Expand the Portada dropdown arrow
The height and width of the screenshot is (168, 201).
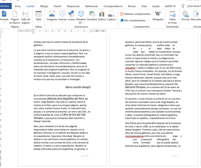point(4,23)
